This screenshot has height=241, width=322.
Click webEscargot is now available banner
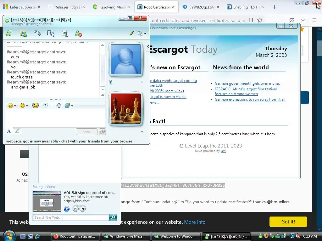coord(70,141)
